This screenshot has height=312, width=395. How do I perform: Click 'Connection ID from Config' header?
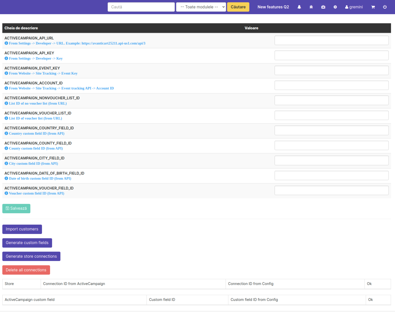click(251, 284)
